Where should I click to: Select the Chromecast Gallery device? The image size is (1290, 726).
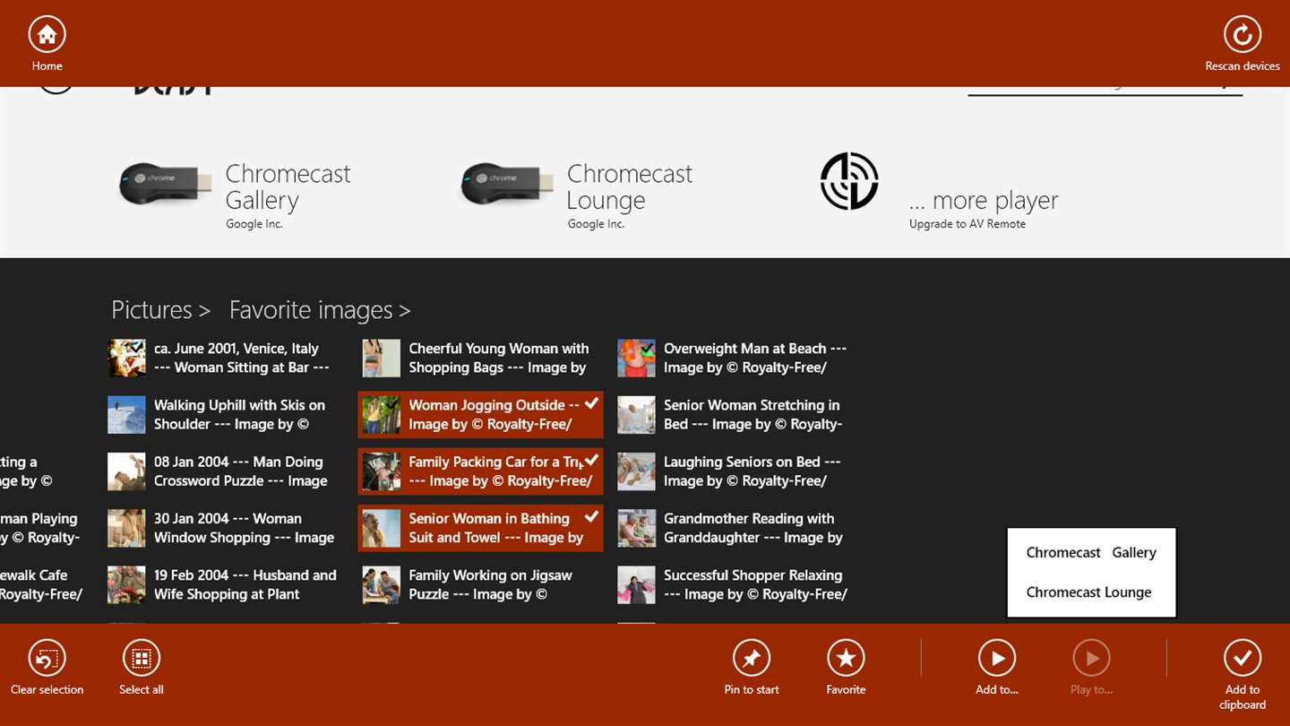pos(235,194)
